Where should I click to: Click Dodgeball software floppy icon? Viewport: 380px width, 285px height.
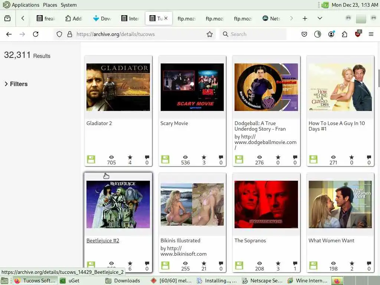[x=239, y=160]
